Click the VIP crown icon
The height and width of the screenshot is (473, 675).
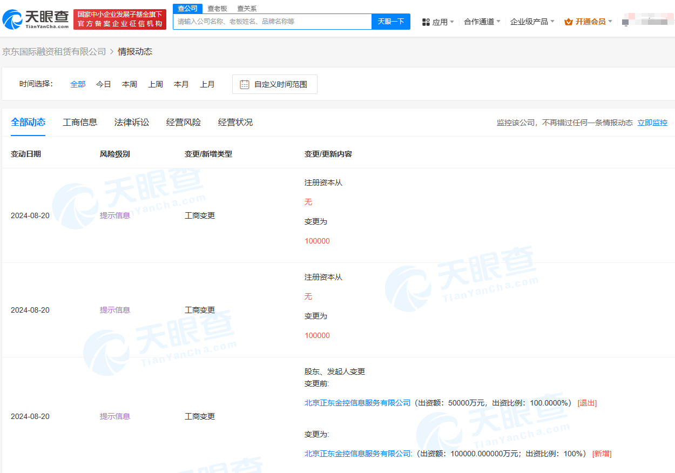[x=568, y=22]
